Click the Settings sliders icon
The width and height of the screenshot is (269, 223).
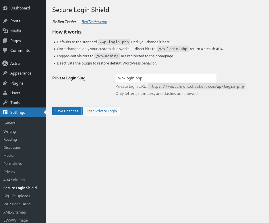[x=5, y=112]
